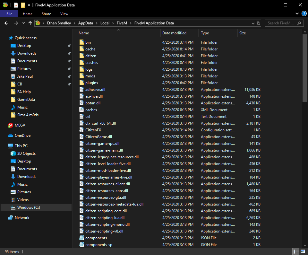Click the This PC monitor icon
308x255 pixels.
tap(10, 146)
